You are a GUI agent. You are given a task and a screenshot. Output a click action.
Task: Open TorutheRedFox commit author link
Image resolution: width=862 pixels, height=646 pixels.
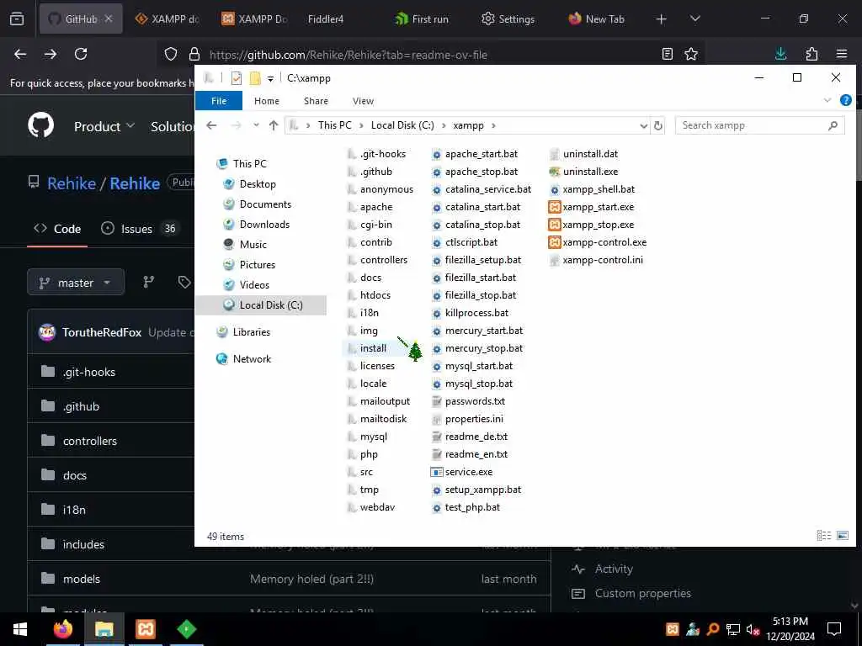pyautogui.click(x=102, y=332)
